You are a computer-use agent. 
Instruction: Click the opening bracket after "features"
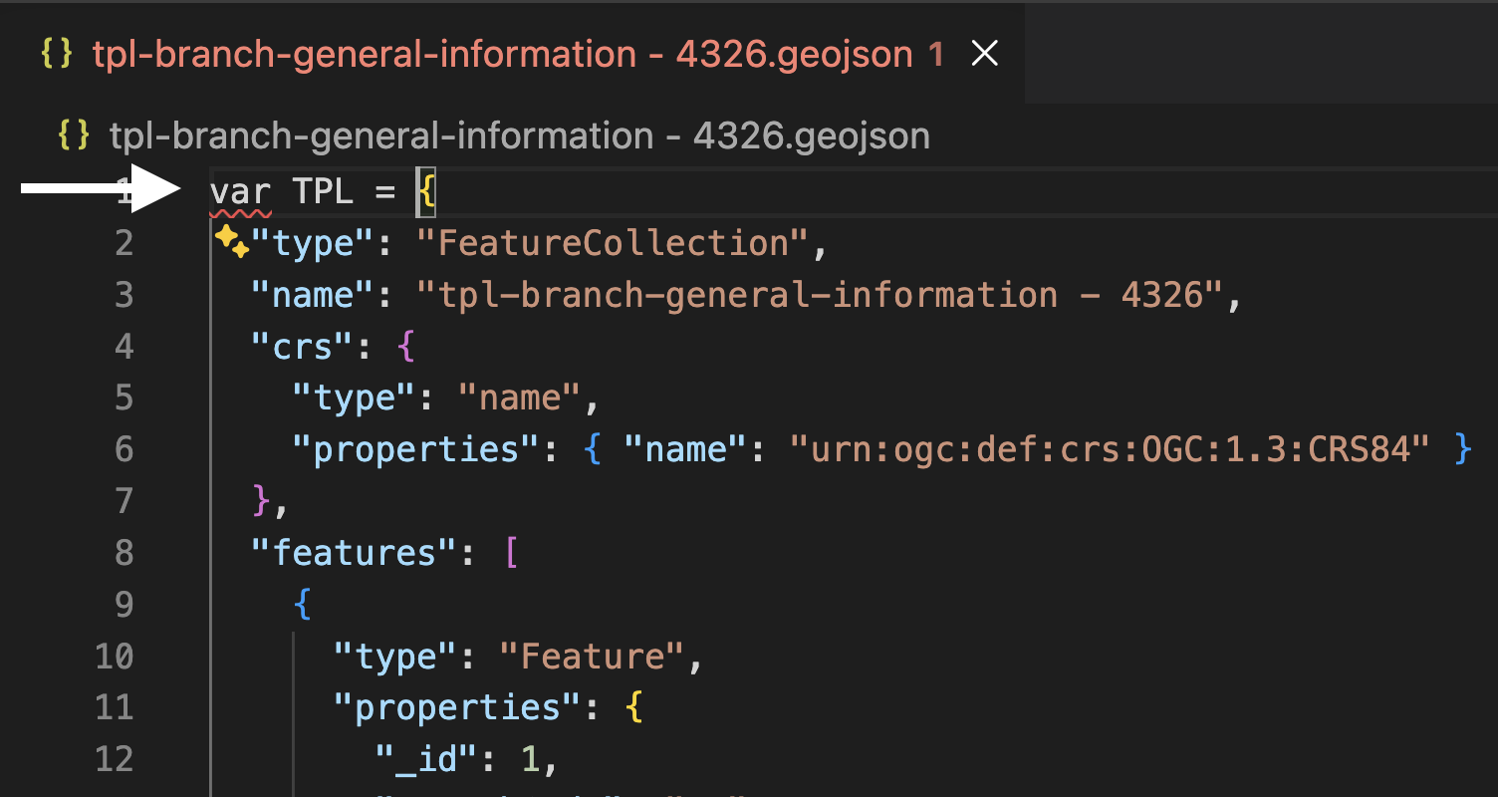click(x=510, y=552)
